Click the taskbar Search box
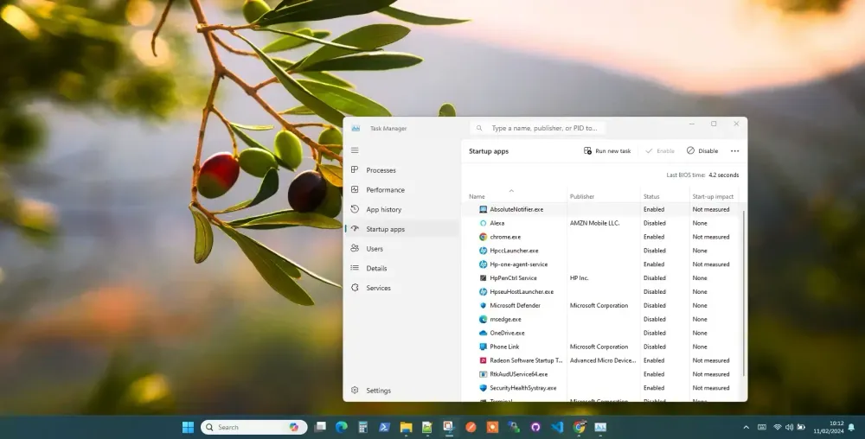865x439 pixels. coord(253,428)
